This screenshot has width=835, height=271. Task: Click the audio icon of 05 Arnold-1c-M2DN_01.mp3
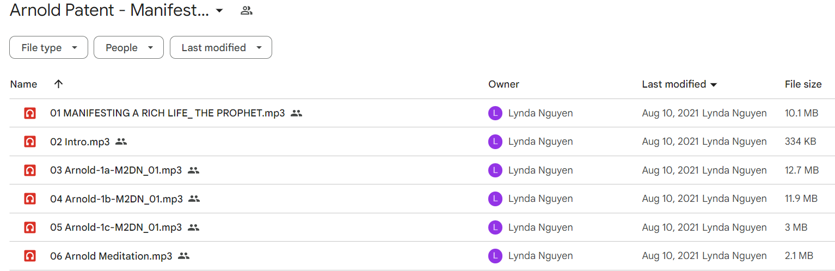pos(30,227)
